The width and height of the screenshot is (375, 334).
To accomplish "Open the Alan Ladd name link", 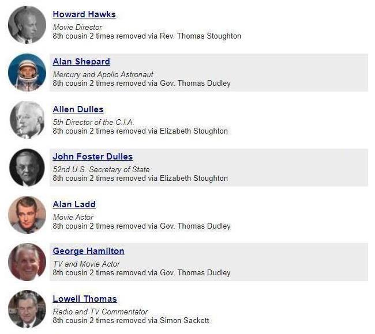I will point(74,204).
